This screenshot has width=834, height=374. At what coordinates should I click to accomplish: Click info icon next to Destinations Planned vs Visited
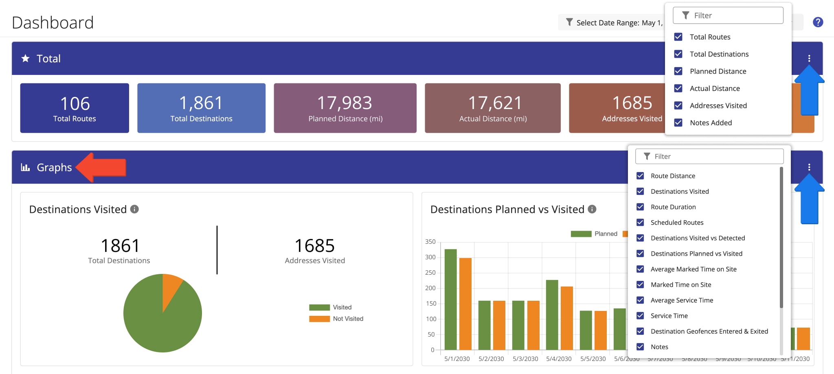click(592, 209)
